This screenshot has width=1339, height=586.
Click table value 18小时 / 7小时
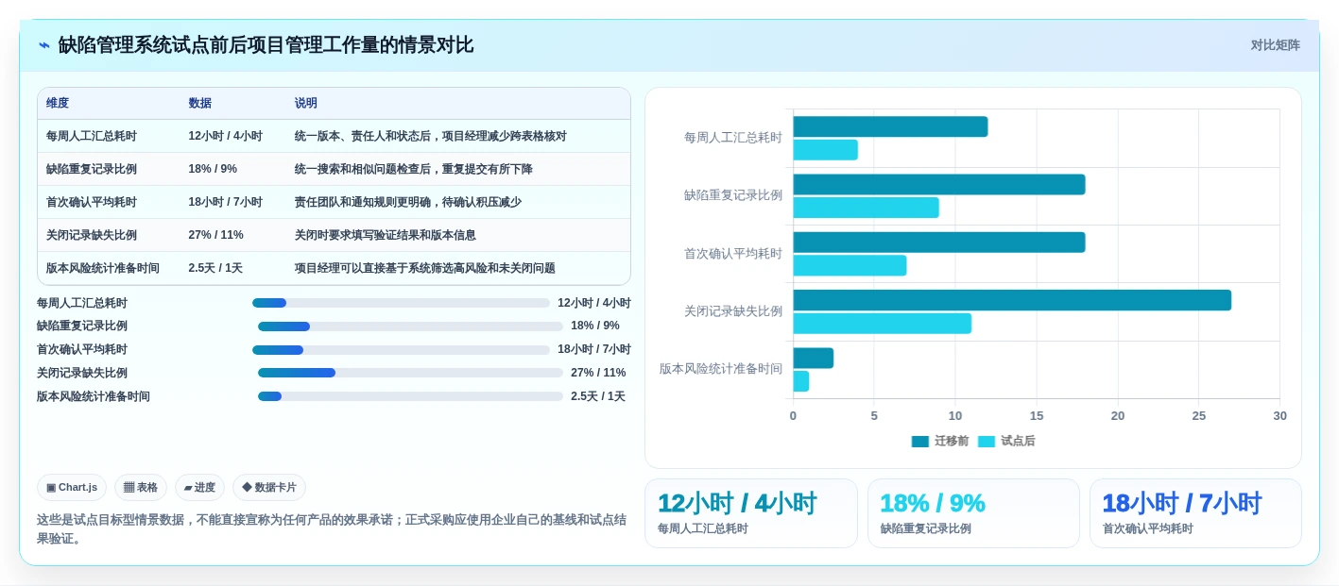225,202
